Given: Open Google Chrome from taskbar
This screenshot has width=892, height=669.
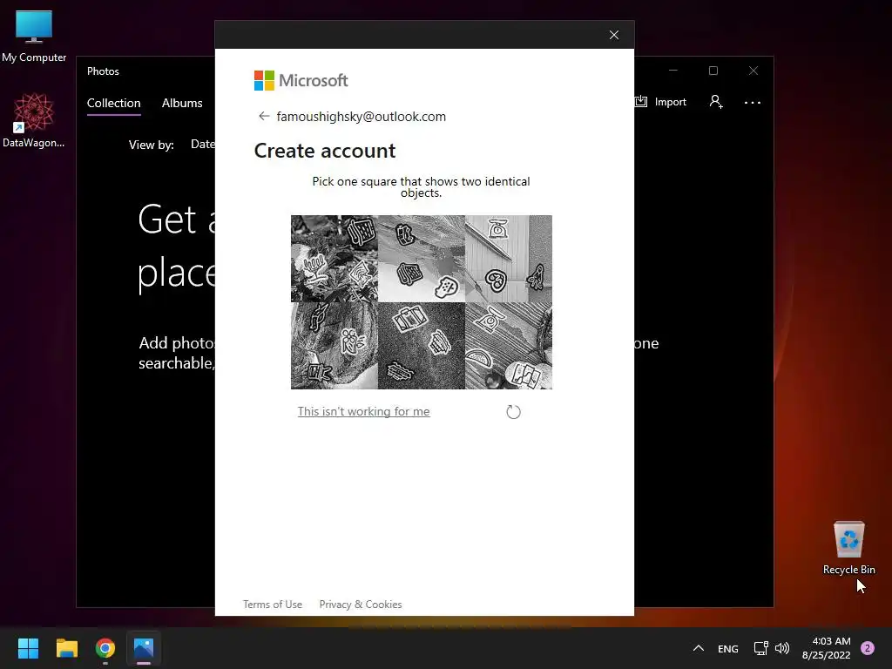Looking at the screenshot, I should pyautogui.click(x=105, y=648).
